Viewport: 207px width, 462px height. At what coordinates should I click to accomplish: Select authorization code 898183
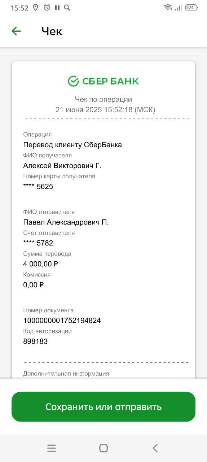click(35, 341)
